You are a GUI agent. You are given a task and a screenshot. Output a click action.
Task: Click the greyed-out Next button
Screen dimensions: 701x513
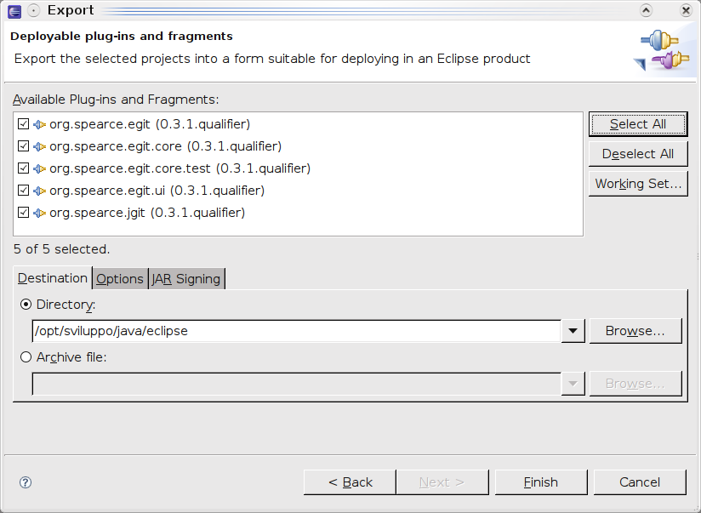click(442, 482)
